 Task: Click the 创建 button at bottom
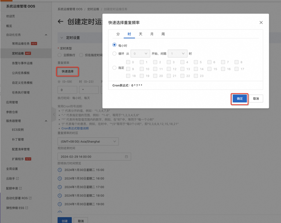click(65, 221)
